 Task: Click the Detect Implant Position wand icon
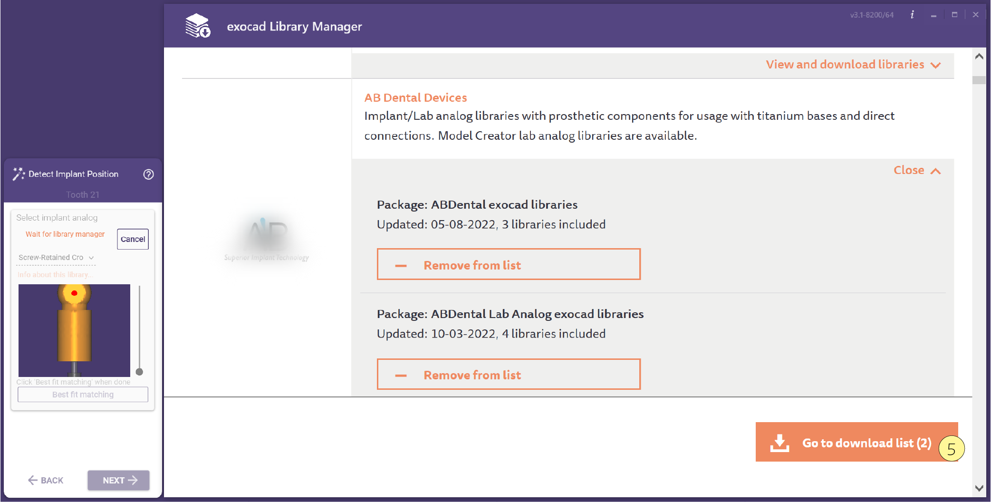[x=19, y=174]
